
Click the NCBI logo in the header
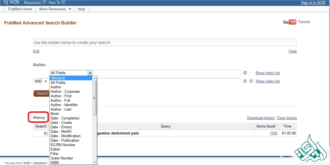pyautogui.click(x=12, y=2)
